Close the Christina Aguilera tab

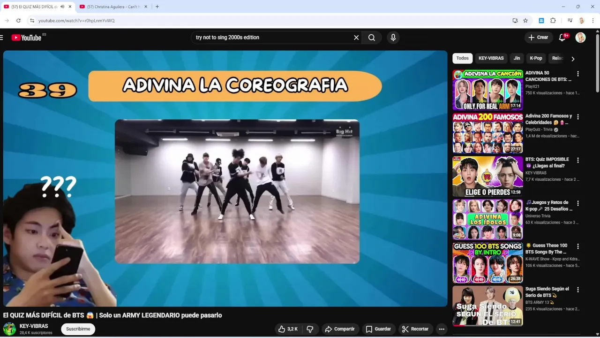[145, 7]
